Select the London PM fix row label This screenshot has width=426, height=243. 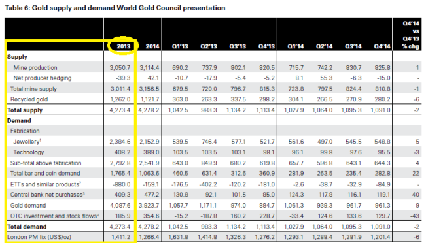tap(39, 237)
